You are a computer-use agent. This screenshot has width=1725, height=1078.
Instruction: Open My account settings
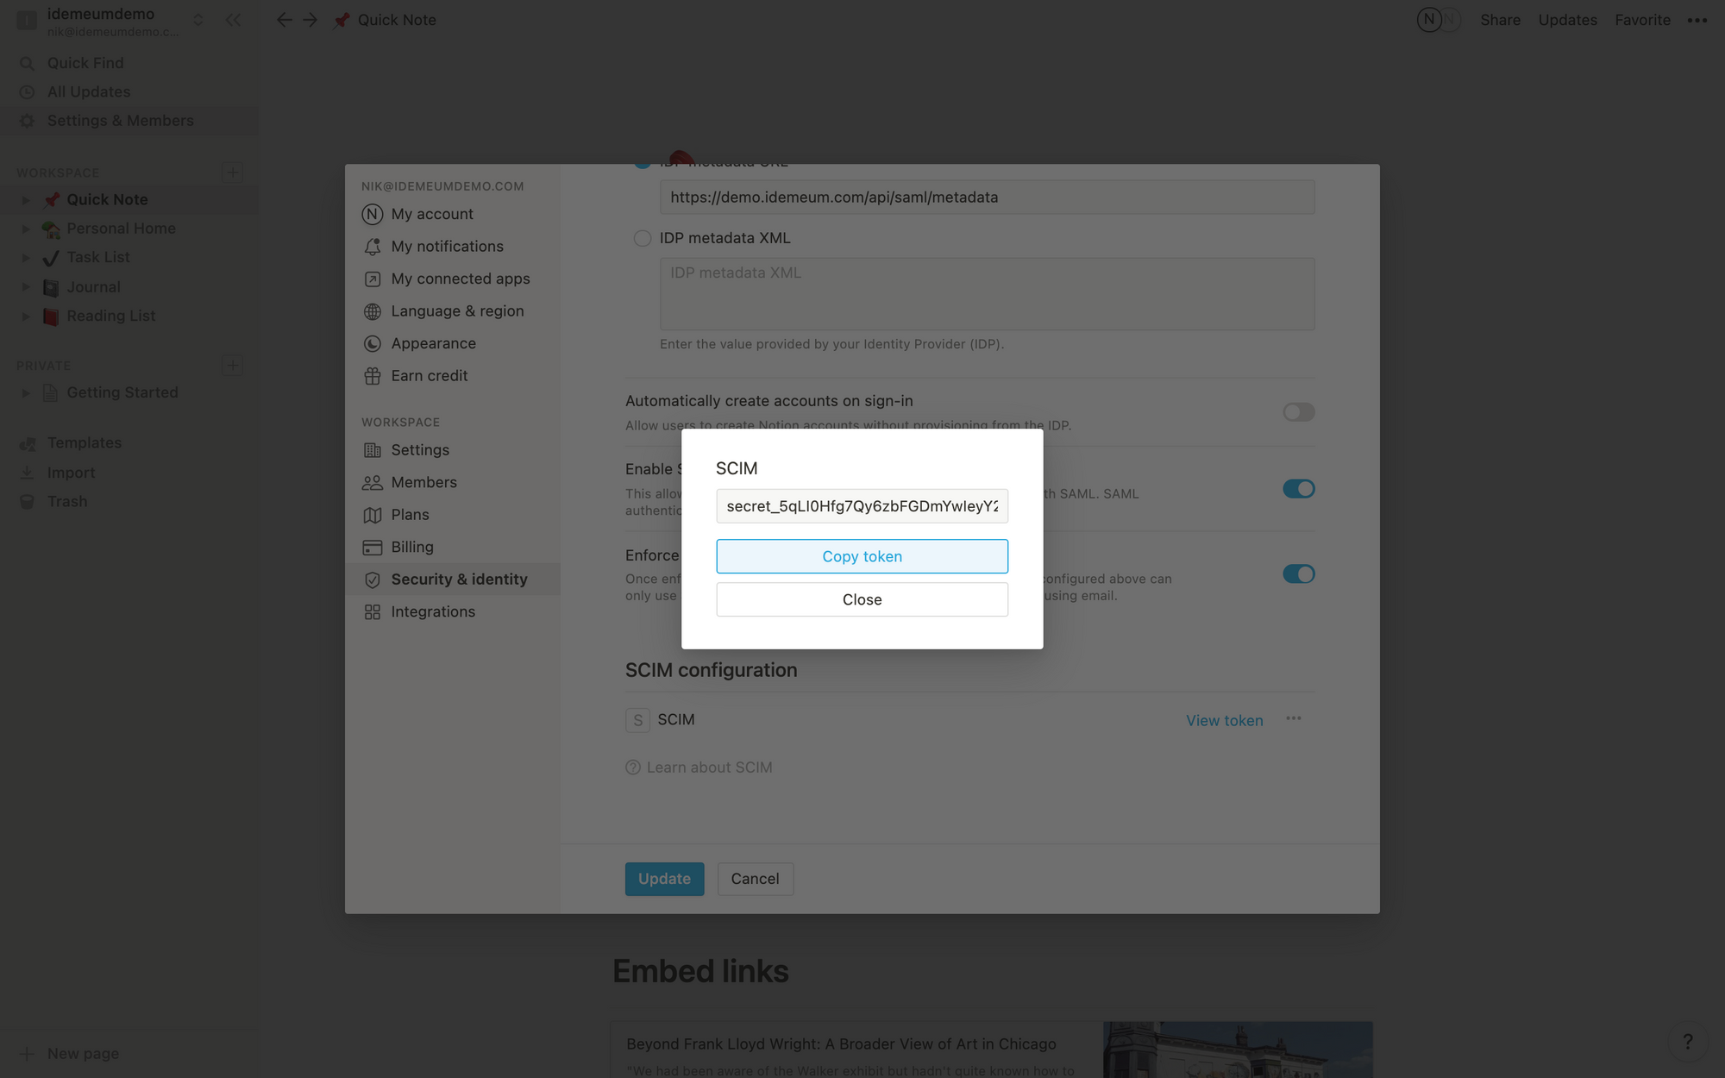click(x=453, y=214)
